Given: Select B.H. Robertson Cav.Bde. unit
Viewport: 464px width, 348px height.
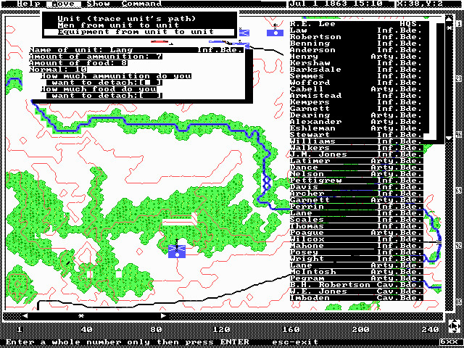Looking at the screenshot, I should click(x=356, y=284).
